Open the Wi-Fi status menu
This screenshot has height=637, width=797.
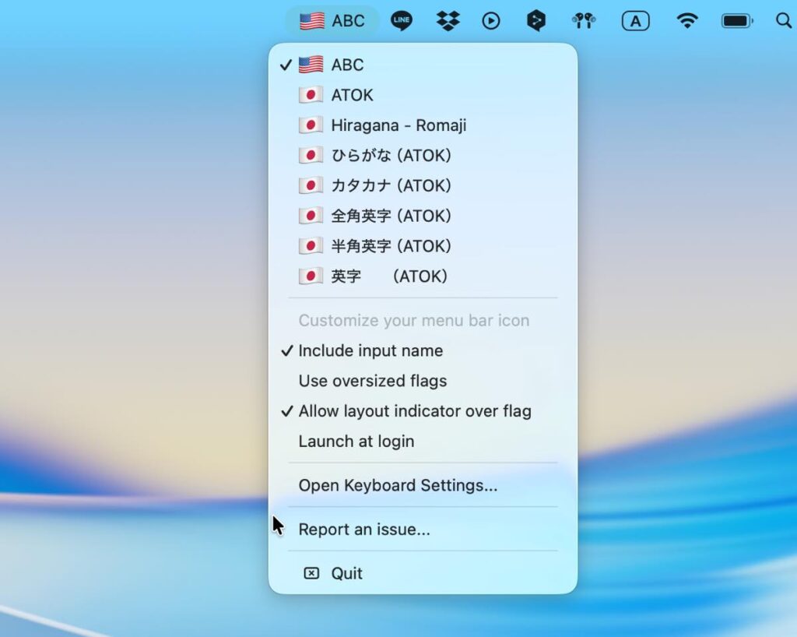[x=686, y=21]
